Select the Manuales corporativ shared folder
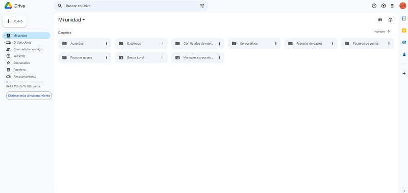Viewport: 408px width, 193px height. (197, 57)
